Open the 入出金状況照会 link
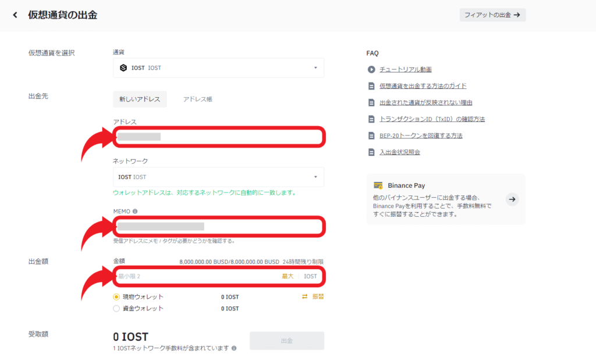Image resolution: width=596 pixels, height=361 pixels. tap(400, 152)
